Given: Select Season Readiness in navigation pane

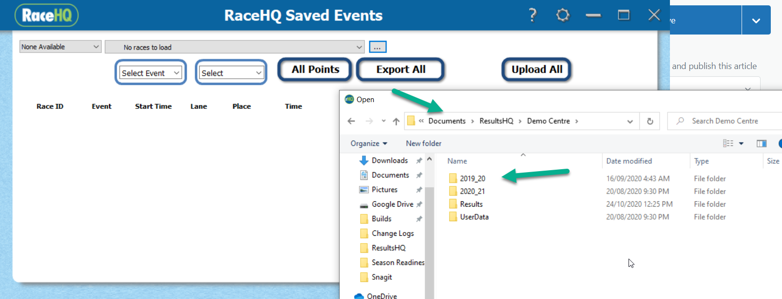Looking at the screenshot, I should (x=398, y=263).
